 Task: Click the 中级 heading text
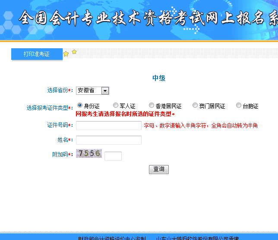[159, 78]
